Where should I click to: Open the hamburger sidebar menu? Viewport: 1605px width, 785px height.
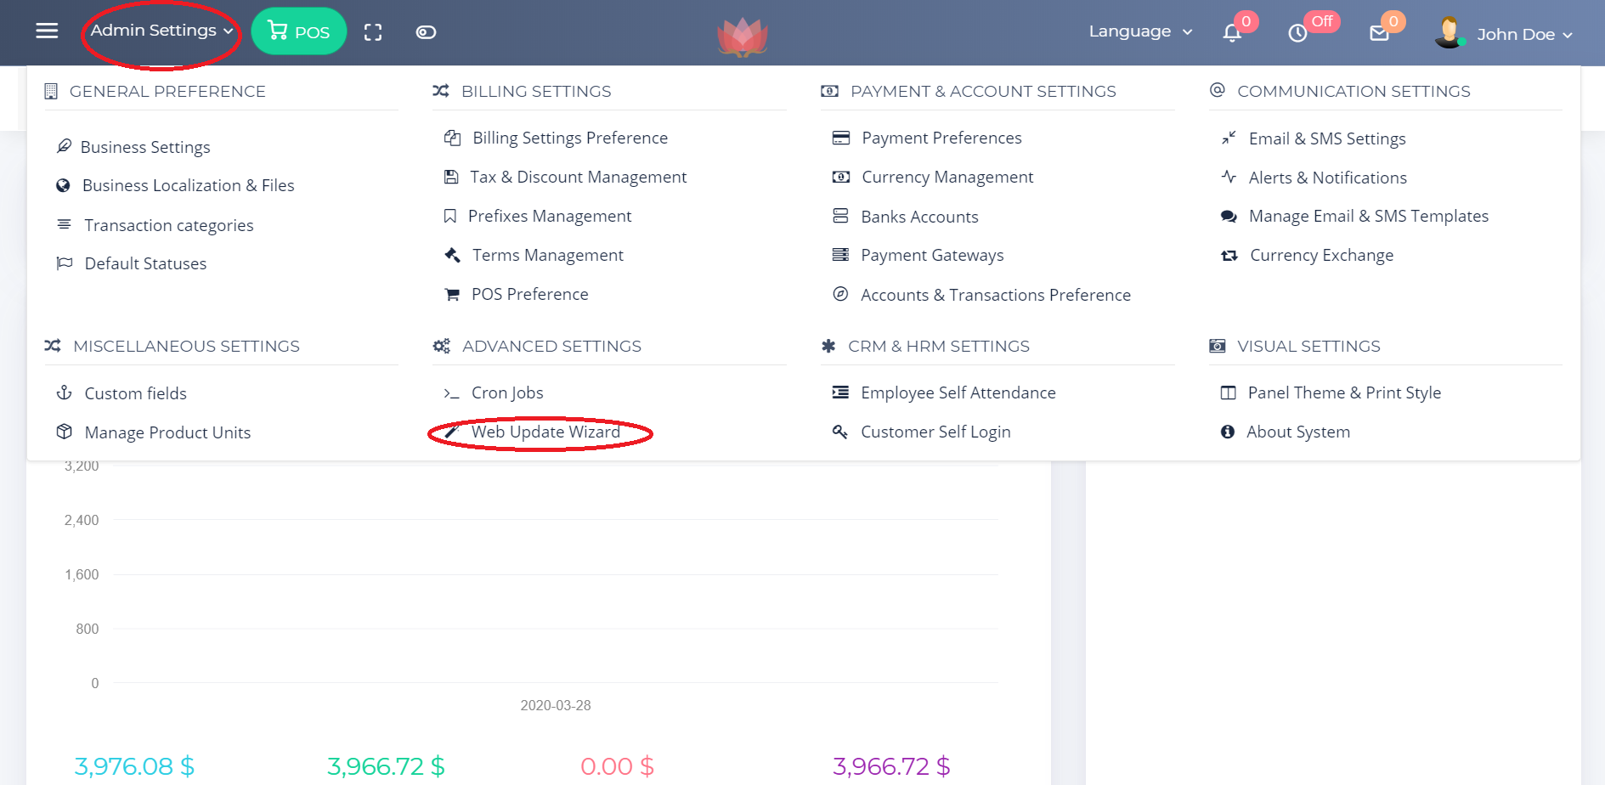pyautogui.click(x=47, y=31)
